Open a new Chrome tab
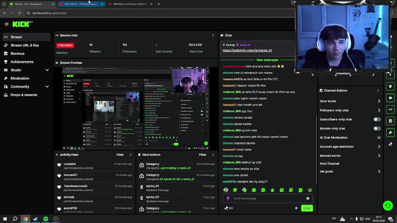 pos(158,4)
